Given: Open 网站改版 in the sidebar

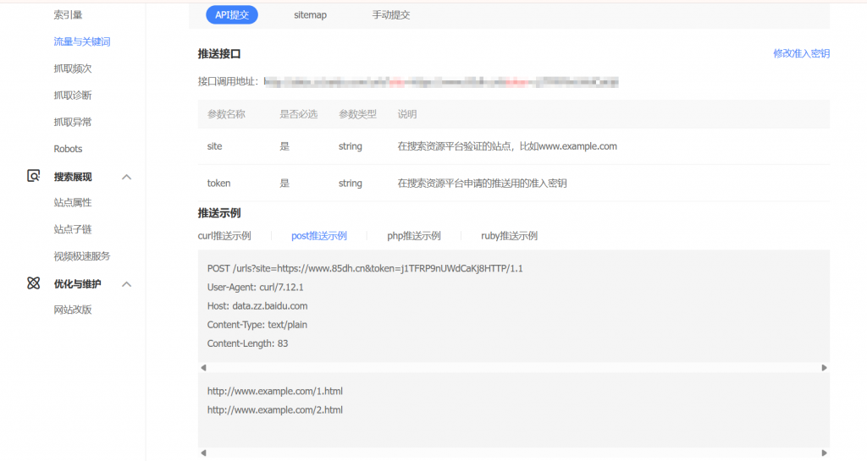Looking at the screenshot, I should 73,310.
